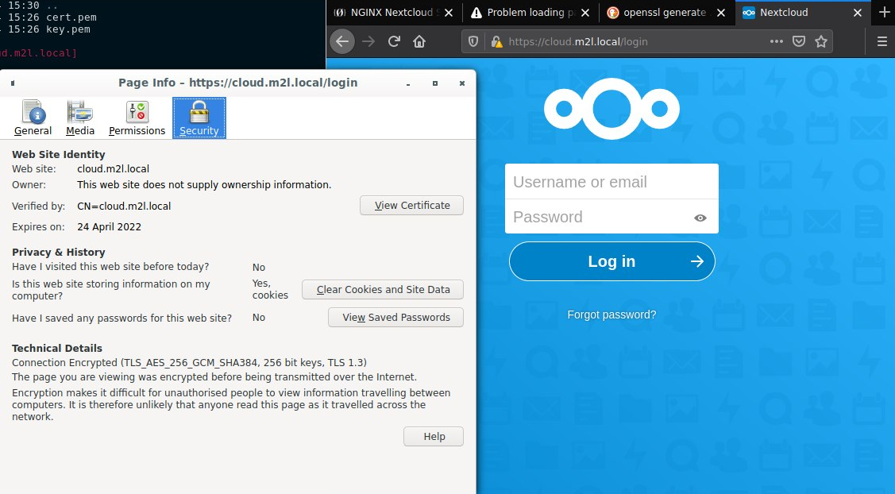Image resolution: width=895 pixels, height=494 pixels.
Task: Open a new browser tab
Action: 884,13
